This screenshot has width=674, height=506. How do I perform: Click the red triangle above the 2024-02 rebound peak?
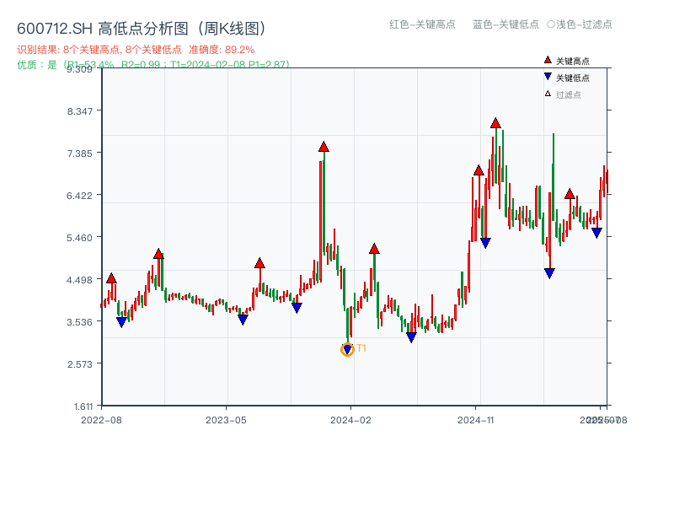[x=374, y=249]
